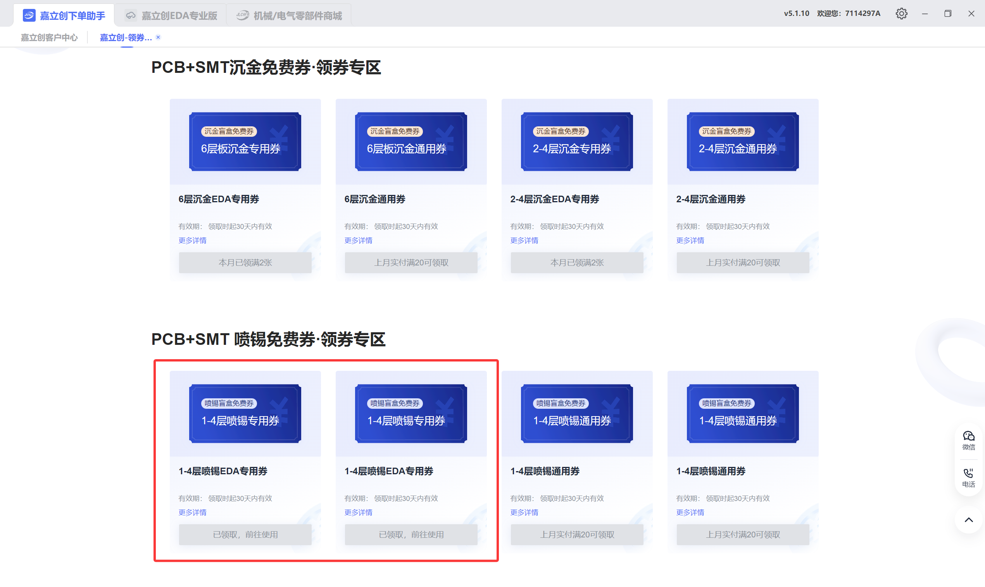The width and height of the screenshot is (985, 587).
Task: Select the 嘉立创-领券 sub tab
Action: click(126, 38)
